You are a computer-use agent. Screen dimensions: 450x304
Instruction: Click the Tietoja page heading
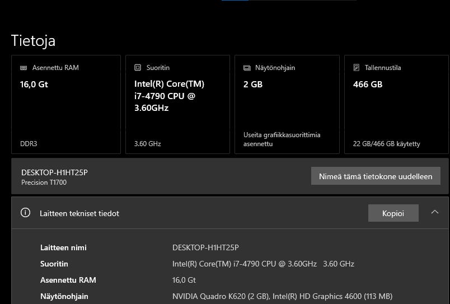pyautogui.click(x=33, y=40)
